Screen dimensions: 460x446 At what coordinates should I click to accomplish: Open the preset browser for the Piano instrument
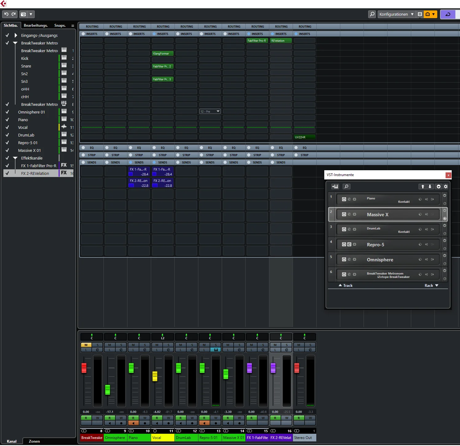point(420,199)
